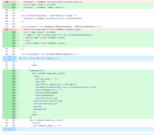
Task: Select line number 246 comments id
Action: (14, 125)
